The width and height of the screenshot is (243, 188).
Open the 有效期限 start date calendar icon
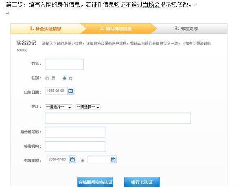pos(72,159)
